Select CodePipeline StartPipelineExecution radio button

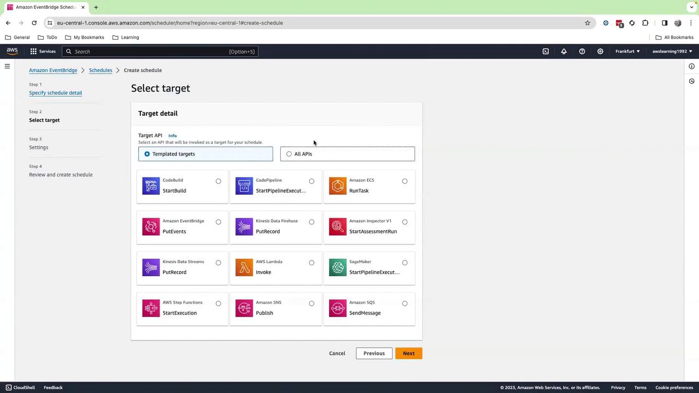[x=311, y=181]
